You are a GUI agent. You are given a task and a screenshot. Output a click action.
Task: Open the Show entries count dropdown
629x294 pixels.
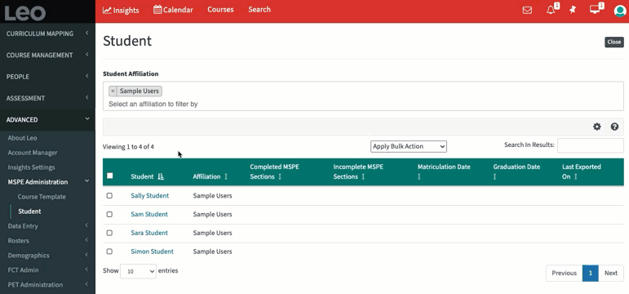coord(138,271)
